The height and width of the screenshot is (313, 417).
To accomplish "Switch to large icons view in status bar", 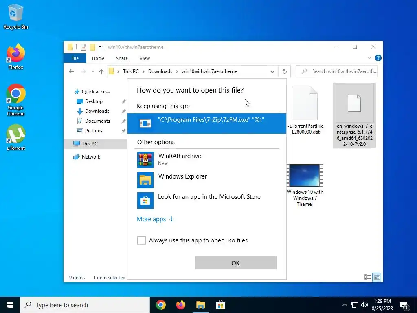I will (x=377, y=277).
